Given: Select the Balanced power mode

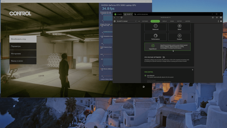Looking at the screenshot, I should 155,27.
